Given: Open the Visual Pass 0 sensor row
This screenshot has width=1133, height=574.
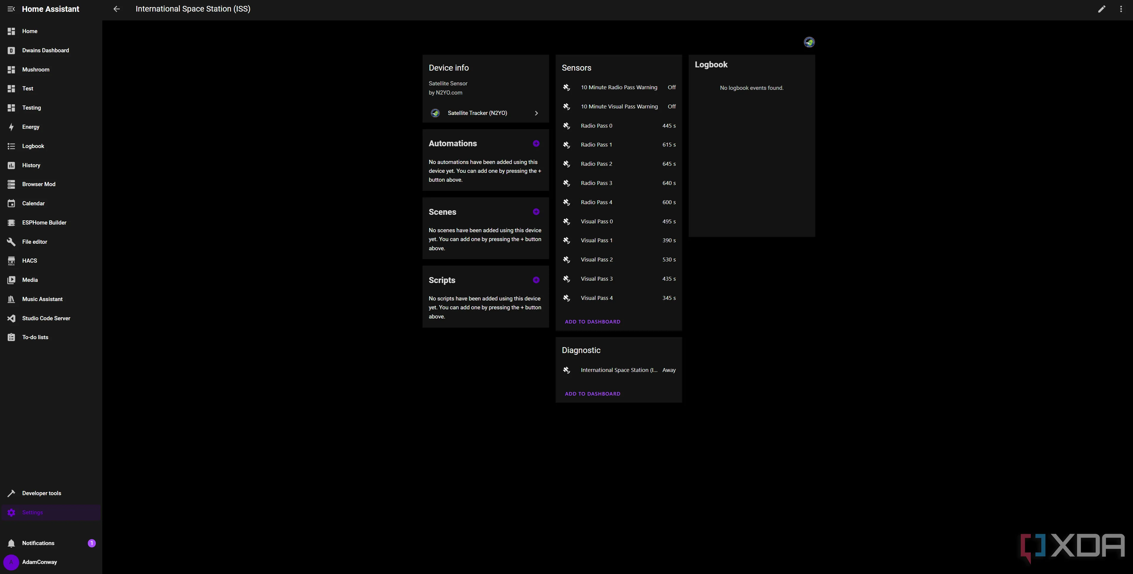Looking at the screenshot, I should pyautogui.click(x=619, y=222).
